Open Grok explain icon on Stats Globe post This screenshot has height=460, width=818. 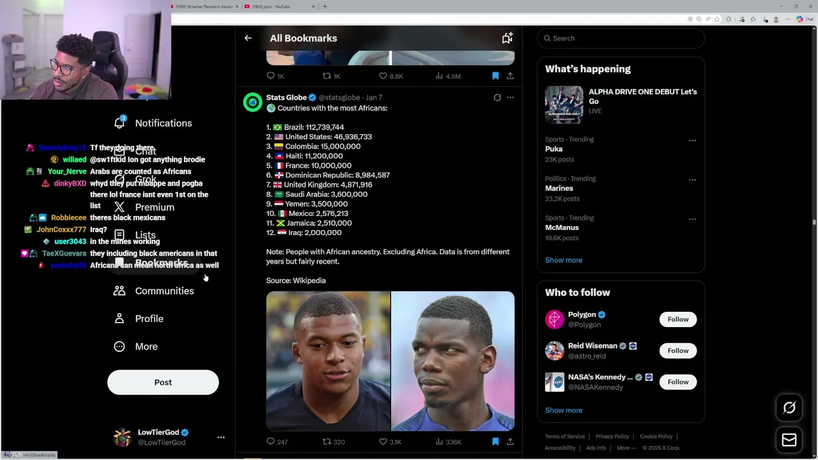[497, 98]
